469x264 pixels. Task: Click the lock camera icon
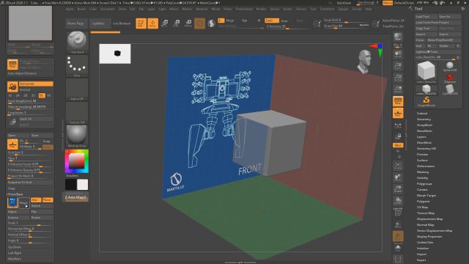coord(12,122)
